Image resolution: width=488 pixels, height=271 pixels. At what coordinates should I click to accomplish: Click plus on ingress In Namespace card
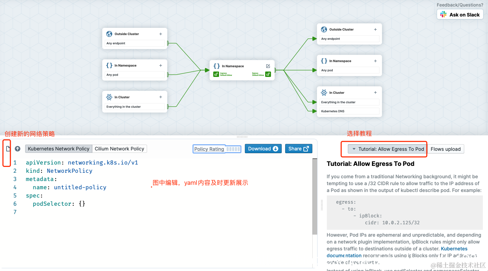(x=160, y=65)
